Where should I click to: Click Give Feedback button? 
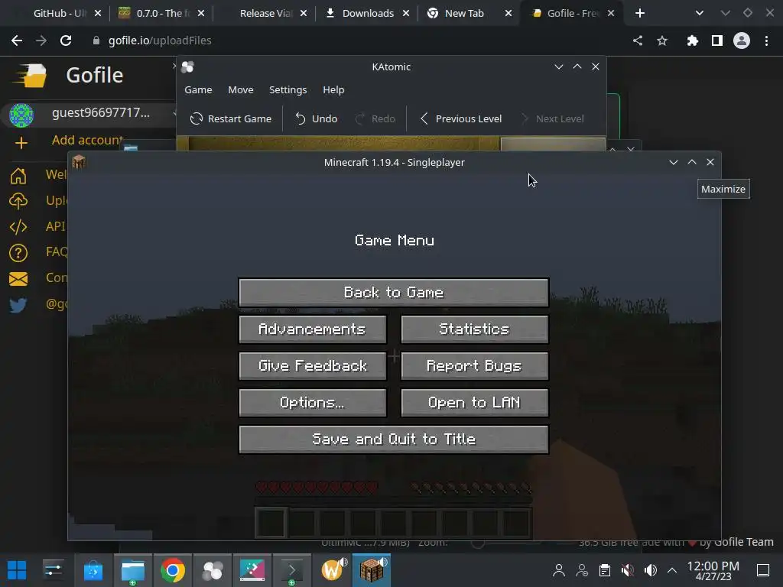point(313,366)
